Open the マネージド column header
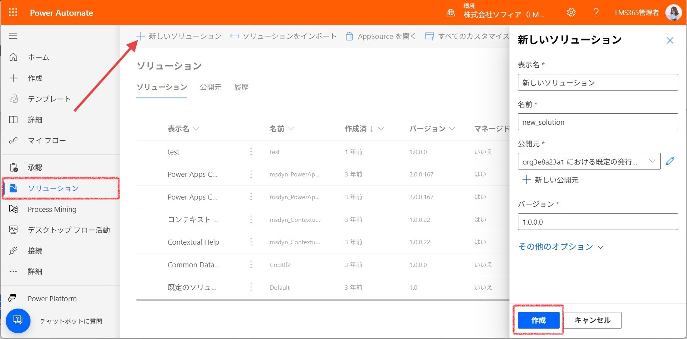Viewport: 687px width, 339px height. click(x=492, y=129)
